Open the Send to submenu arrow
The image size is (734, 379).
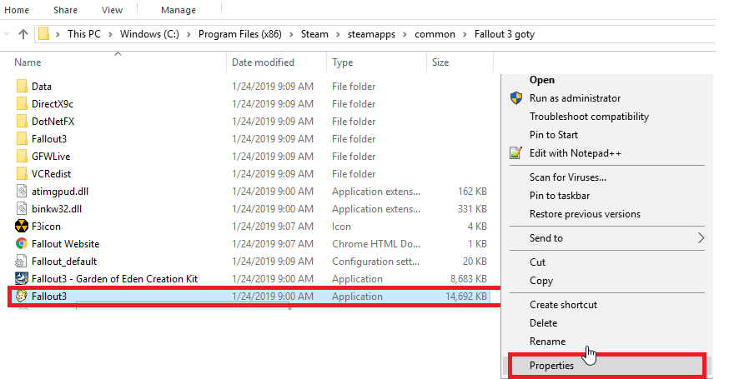tap(701, 238)
